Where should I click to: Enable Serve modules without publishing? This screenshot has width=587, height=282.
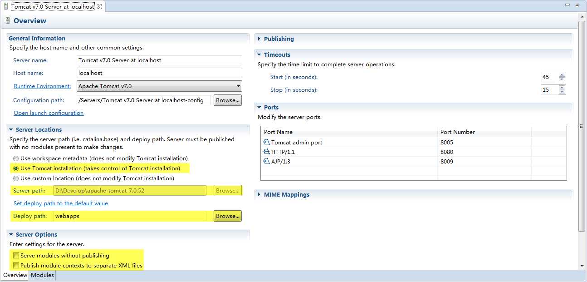click(16, 256)
